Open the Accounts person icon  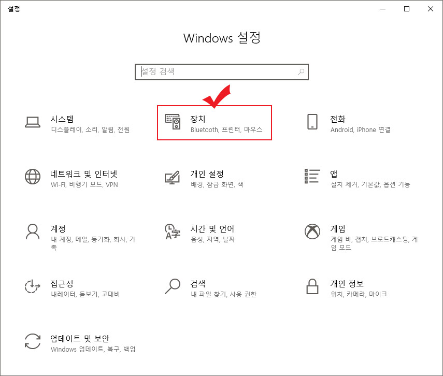click(x=33, y=232)
